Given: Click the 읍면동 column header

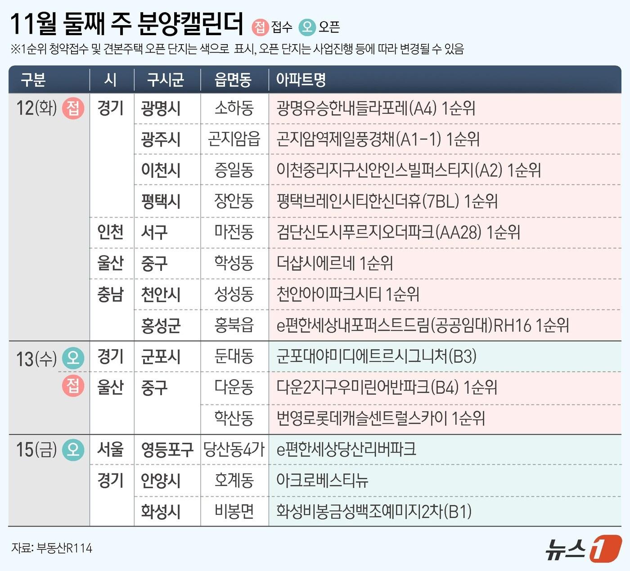Looking at the screenshot, I should 233,80.
